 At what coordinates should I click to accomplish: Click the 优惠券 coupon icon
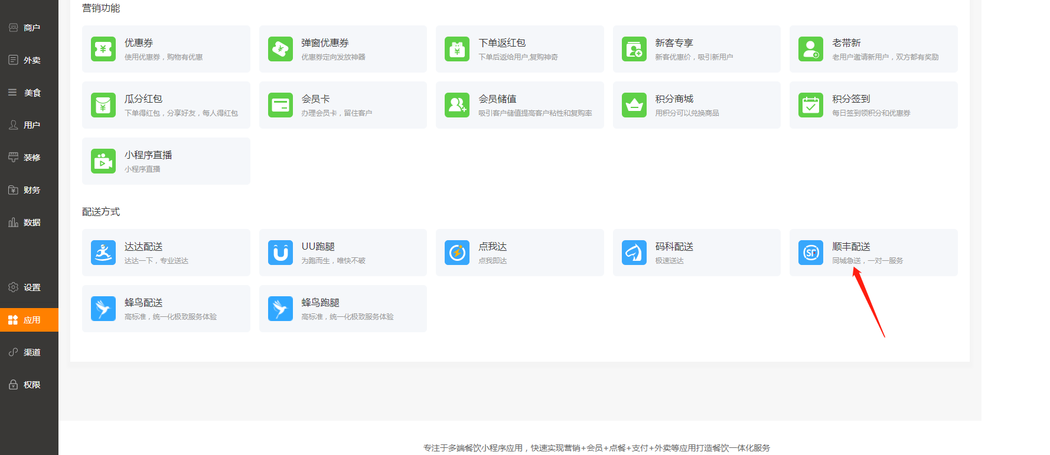[x=103, y=49]
